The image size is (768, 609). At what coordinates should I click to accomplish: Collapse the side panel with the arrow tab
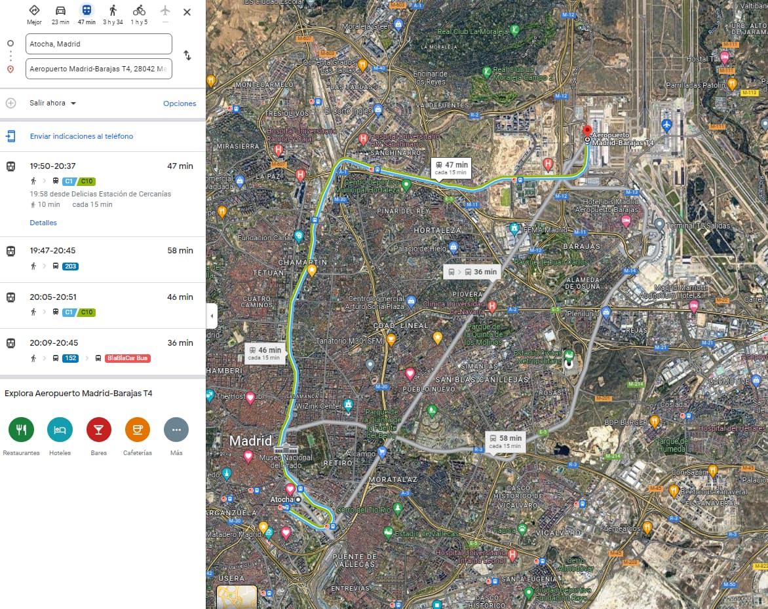point(212,316)
